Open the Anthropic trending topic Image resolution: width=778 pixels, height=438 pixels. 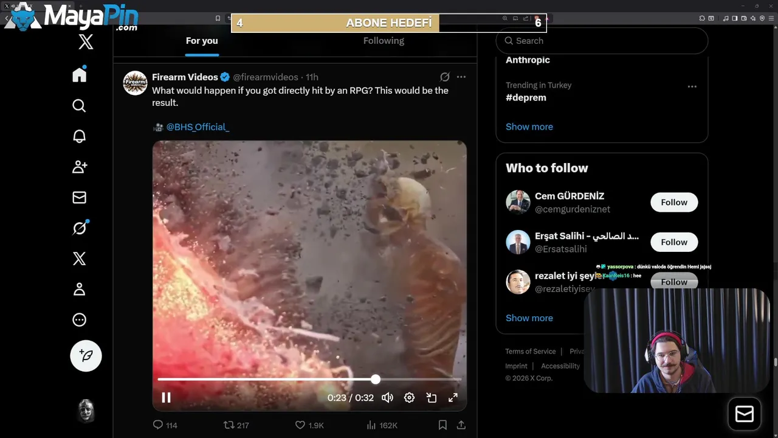click(x=528, y=60)
